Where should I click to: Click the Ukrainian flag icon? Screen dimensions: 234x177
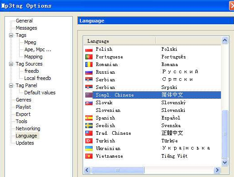[89, 148]
